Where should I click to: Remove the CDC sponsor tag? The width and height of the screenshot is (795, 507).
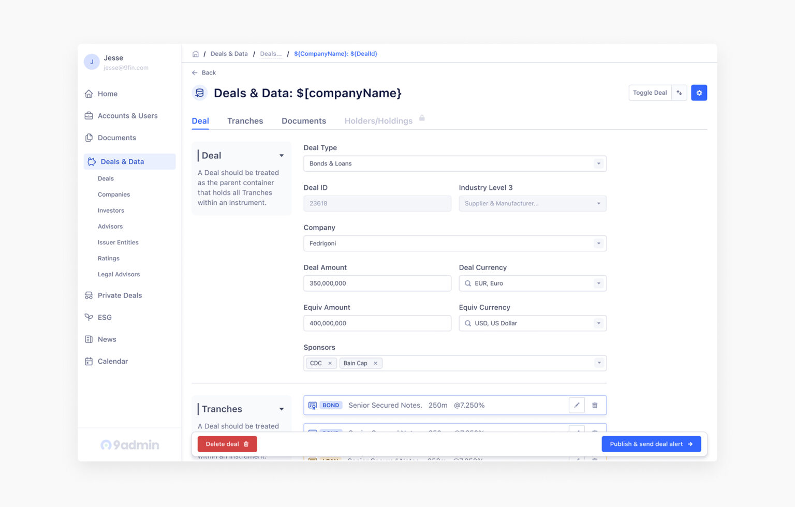point(330,363)
